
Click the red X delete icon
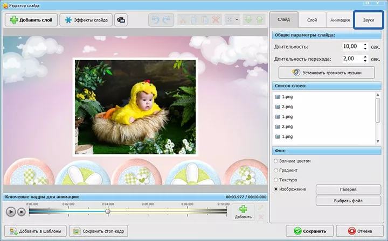[216, 20]
